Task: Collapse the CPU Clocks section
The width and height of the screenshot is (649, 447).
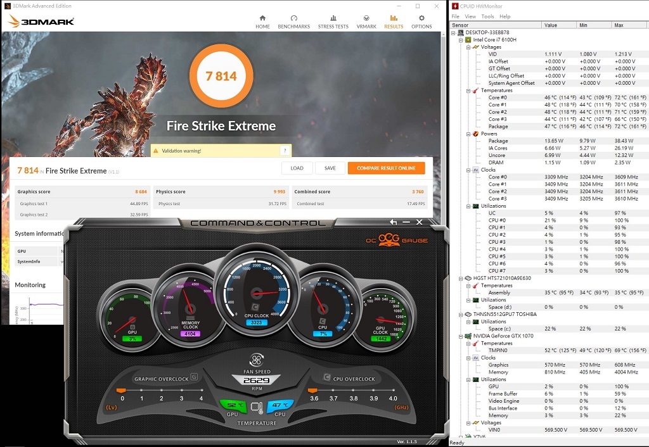Action: click(x=468, y=170)
